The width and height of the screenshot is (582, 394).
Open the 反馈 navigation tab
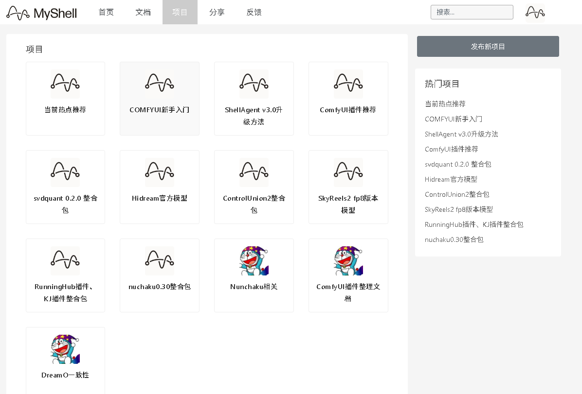254,12
